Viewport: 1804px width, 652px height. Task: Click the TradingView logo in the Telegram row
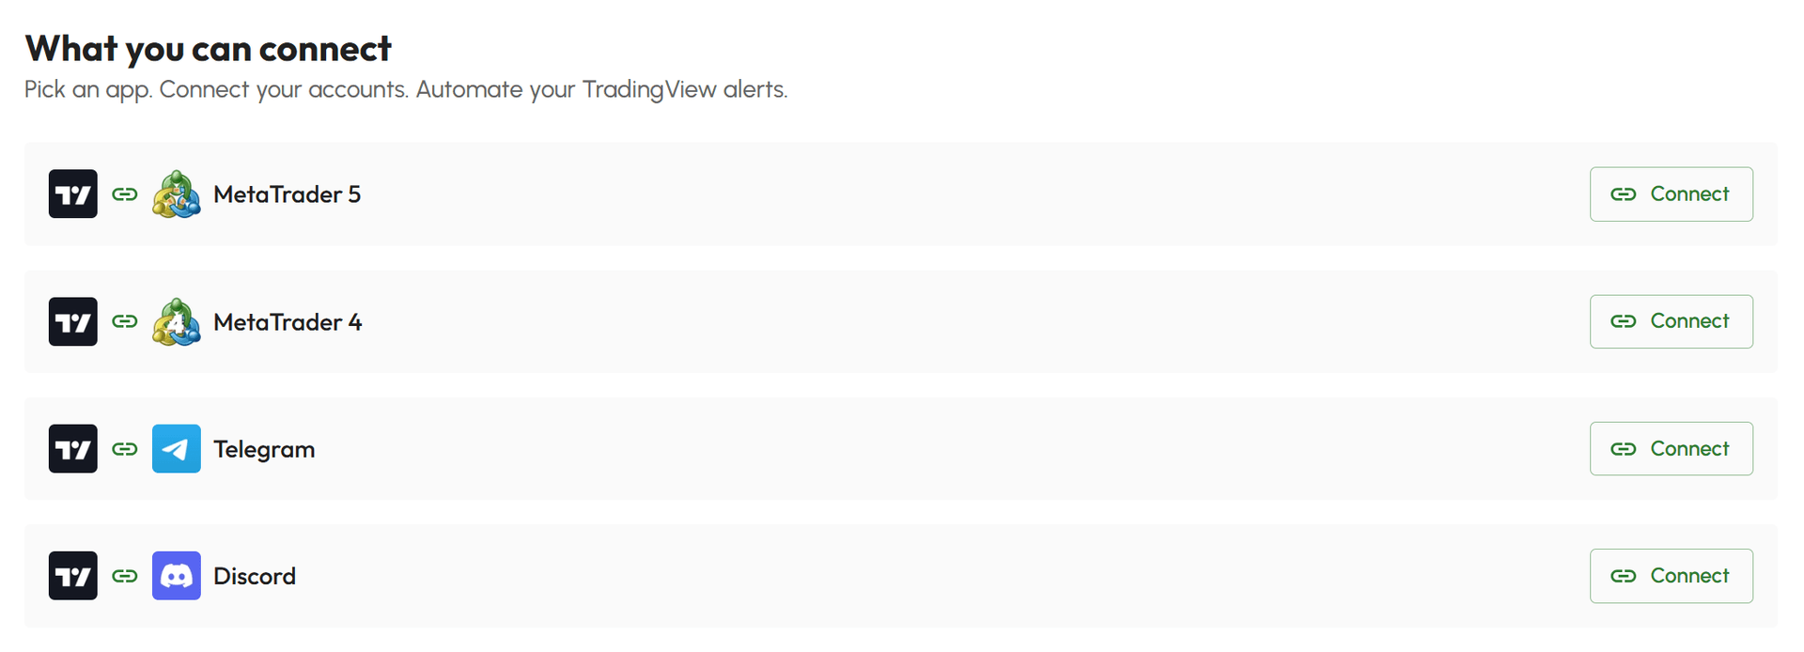pyautogui.click(x=73, y=449)
